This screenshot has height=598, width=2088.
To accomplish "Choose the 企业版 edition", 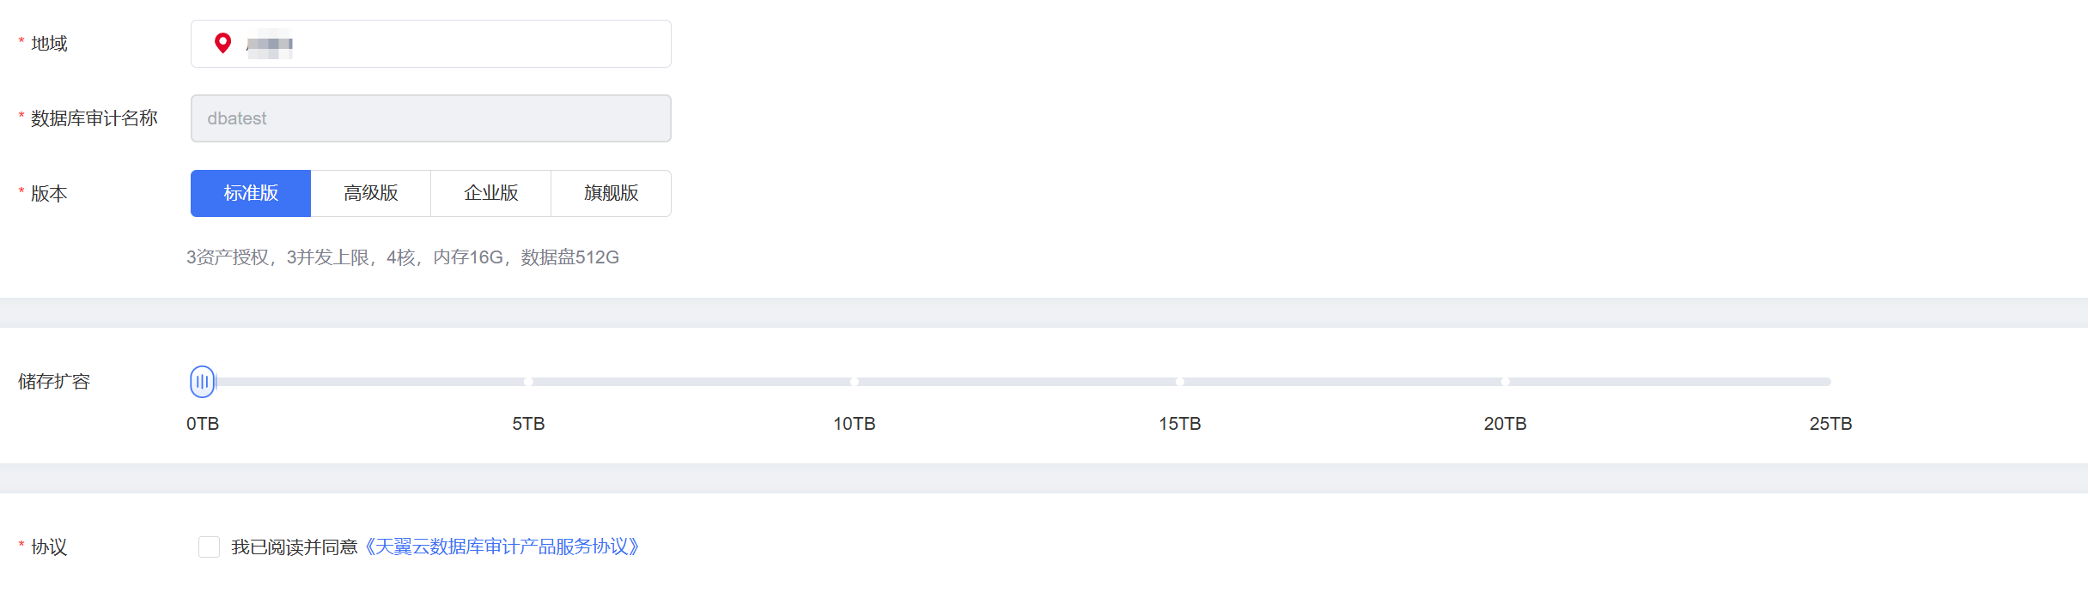I will (x=491, y=193).
